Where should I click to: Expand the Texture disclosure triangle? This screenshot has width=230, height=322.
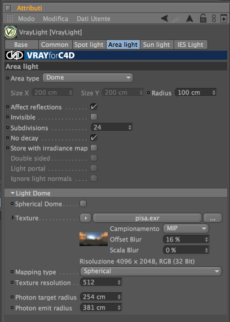click(13, 218)
